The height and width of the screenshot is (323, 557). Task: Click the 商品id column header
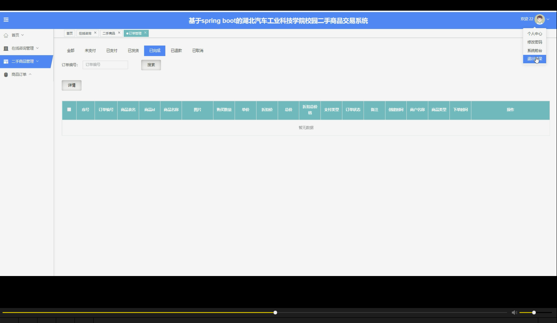[x=150, y=110]
